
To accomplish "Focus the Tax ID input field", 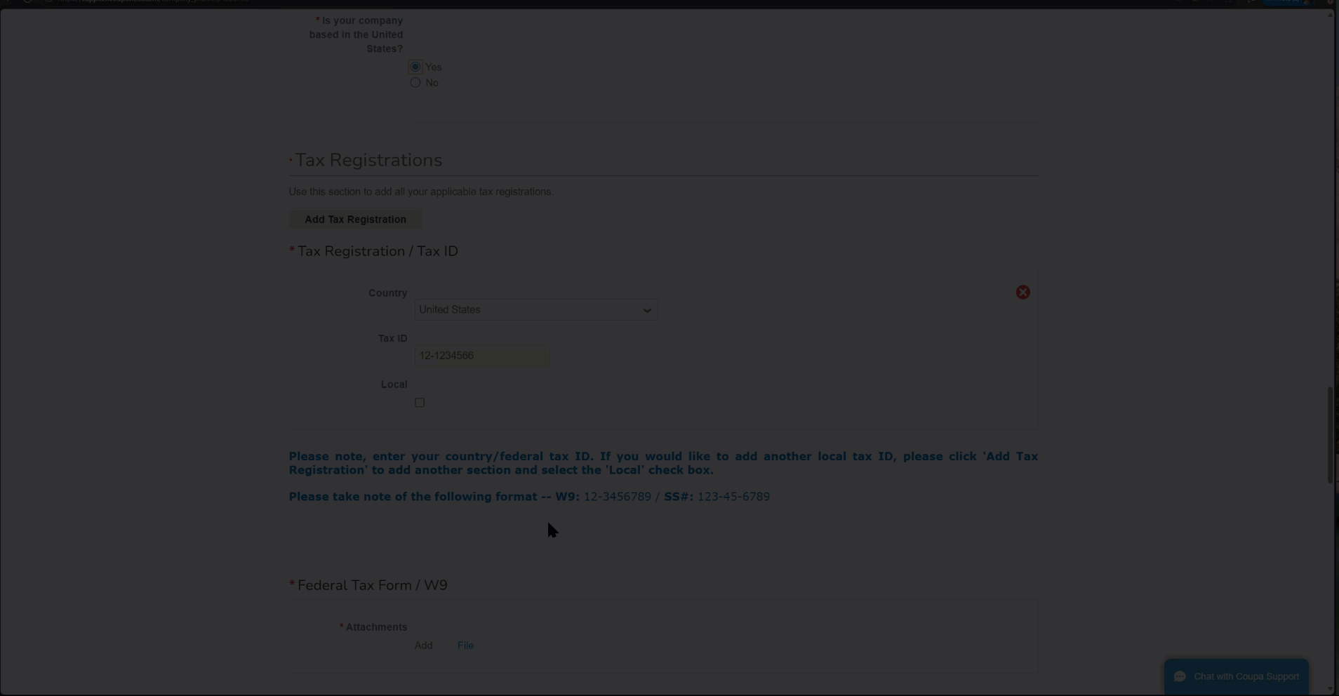I will (481, 356).
